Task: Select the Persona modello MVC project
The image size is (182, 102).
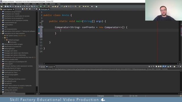Action: pyautogui.click(x=11, y=59)
